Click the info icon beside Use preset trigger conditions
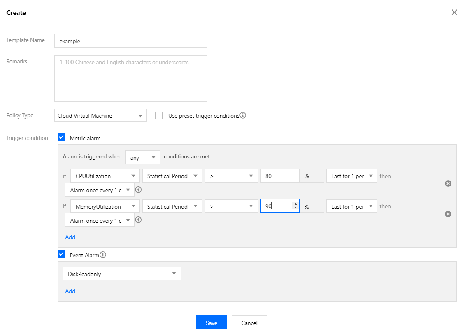465x335 pixels. click(x=243, y=115)
